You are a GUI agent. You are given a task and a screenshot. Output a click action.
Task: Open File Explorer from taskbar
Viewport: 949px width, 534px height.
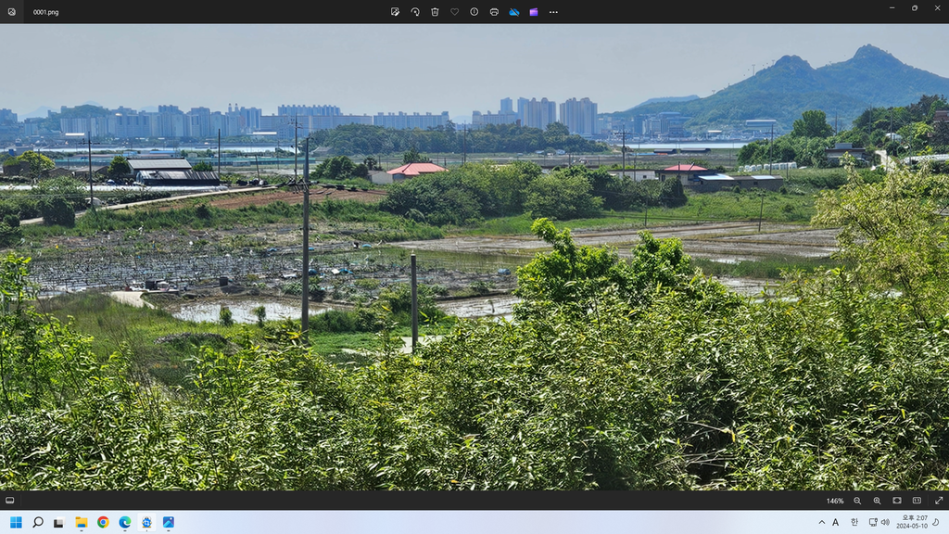[x=82, y=522]
